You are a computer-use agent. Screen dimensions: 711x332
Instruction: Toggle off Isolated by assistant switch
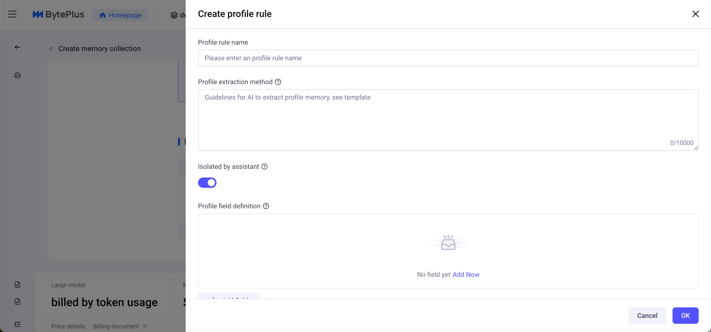[207, 183]
